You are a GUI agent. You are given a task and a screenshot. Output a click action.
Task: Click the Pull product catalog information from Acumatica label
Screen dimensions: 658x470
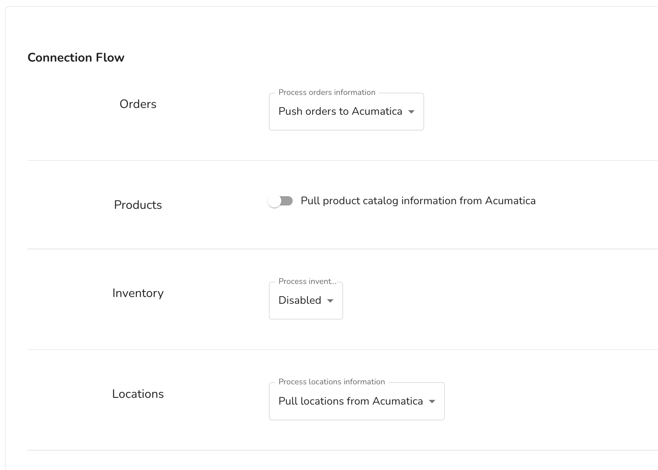point(418,201)
